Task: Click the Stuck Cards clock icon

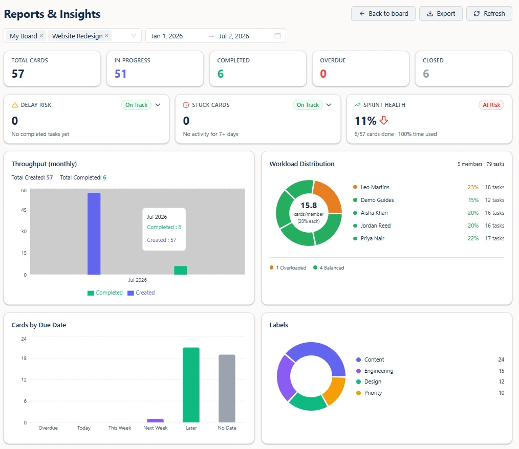Action: (x=186, y=105)
